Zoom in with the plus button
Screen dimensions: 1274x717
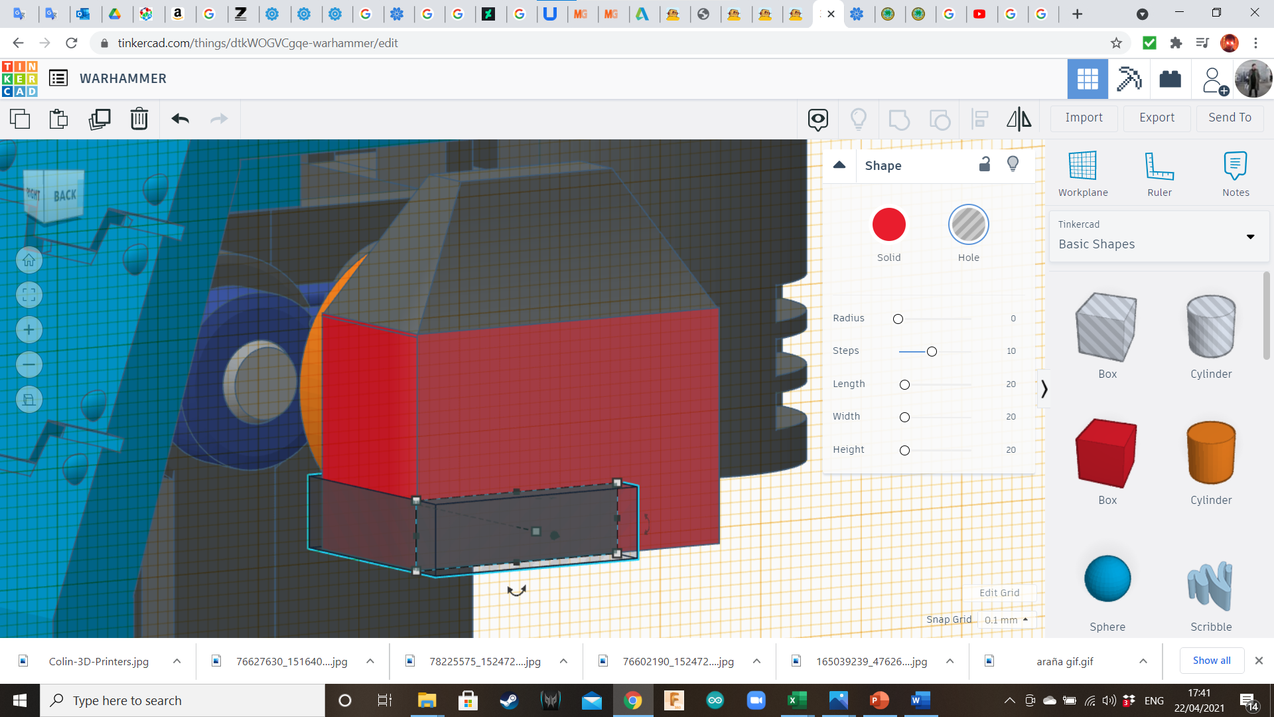pos(29,330)
